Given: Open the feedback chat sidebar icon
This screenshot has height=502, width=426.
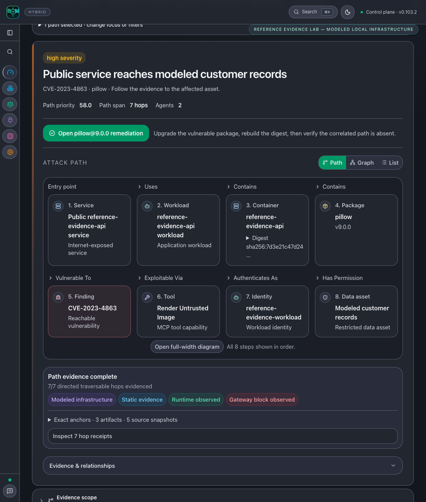Looking at the screenshot, I should tap(10, 491).
